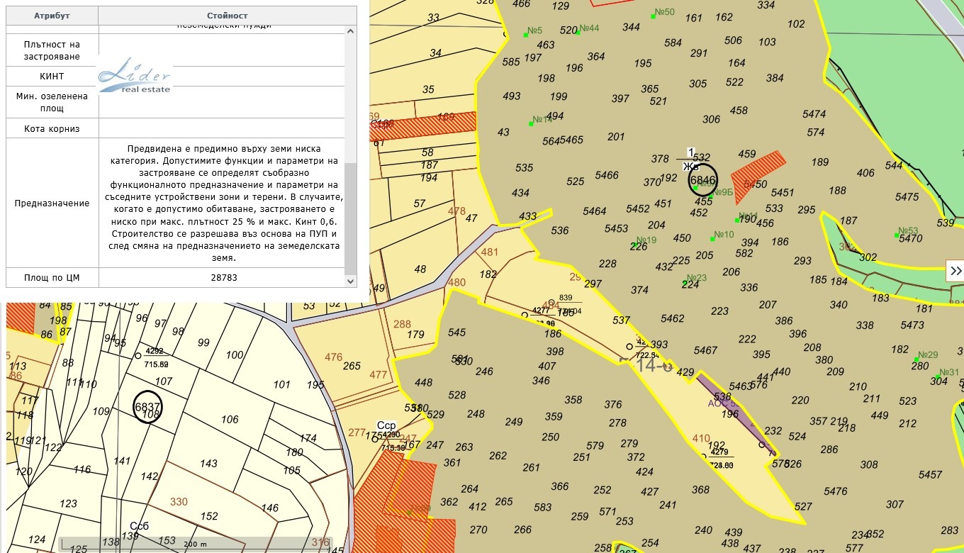Screen dimensions: 964x553
Task: Click the circled parcel 6846 on map
Action: click(703, 180)
